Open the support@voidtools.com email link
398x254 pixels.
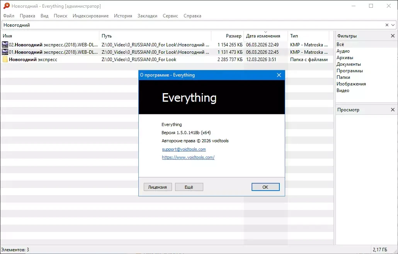(x=184, y=149)
